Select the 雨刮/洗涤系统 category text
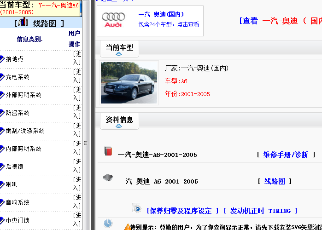 tap(25, 131)
